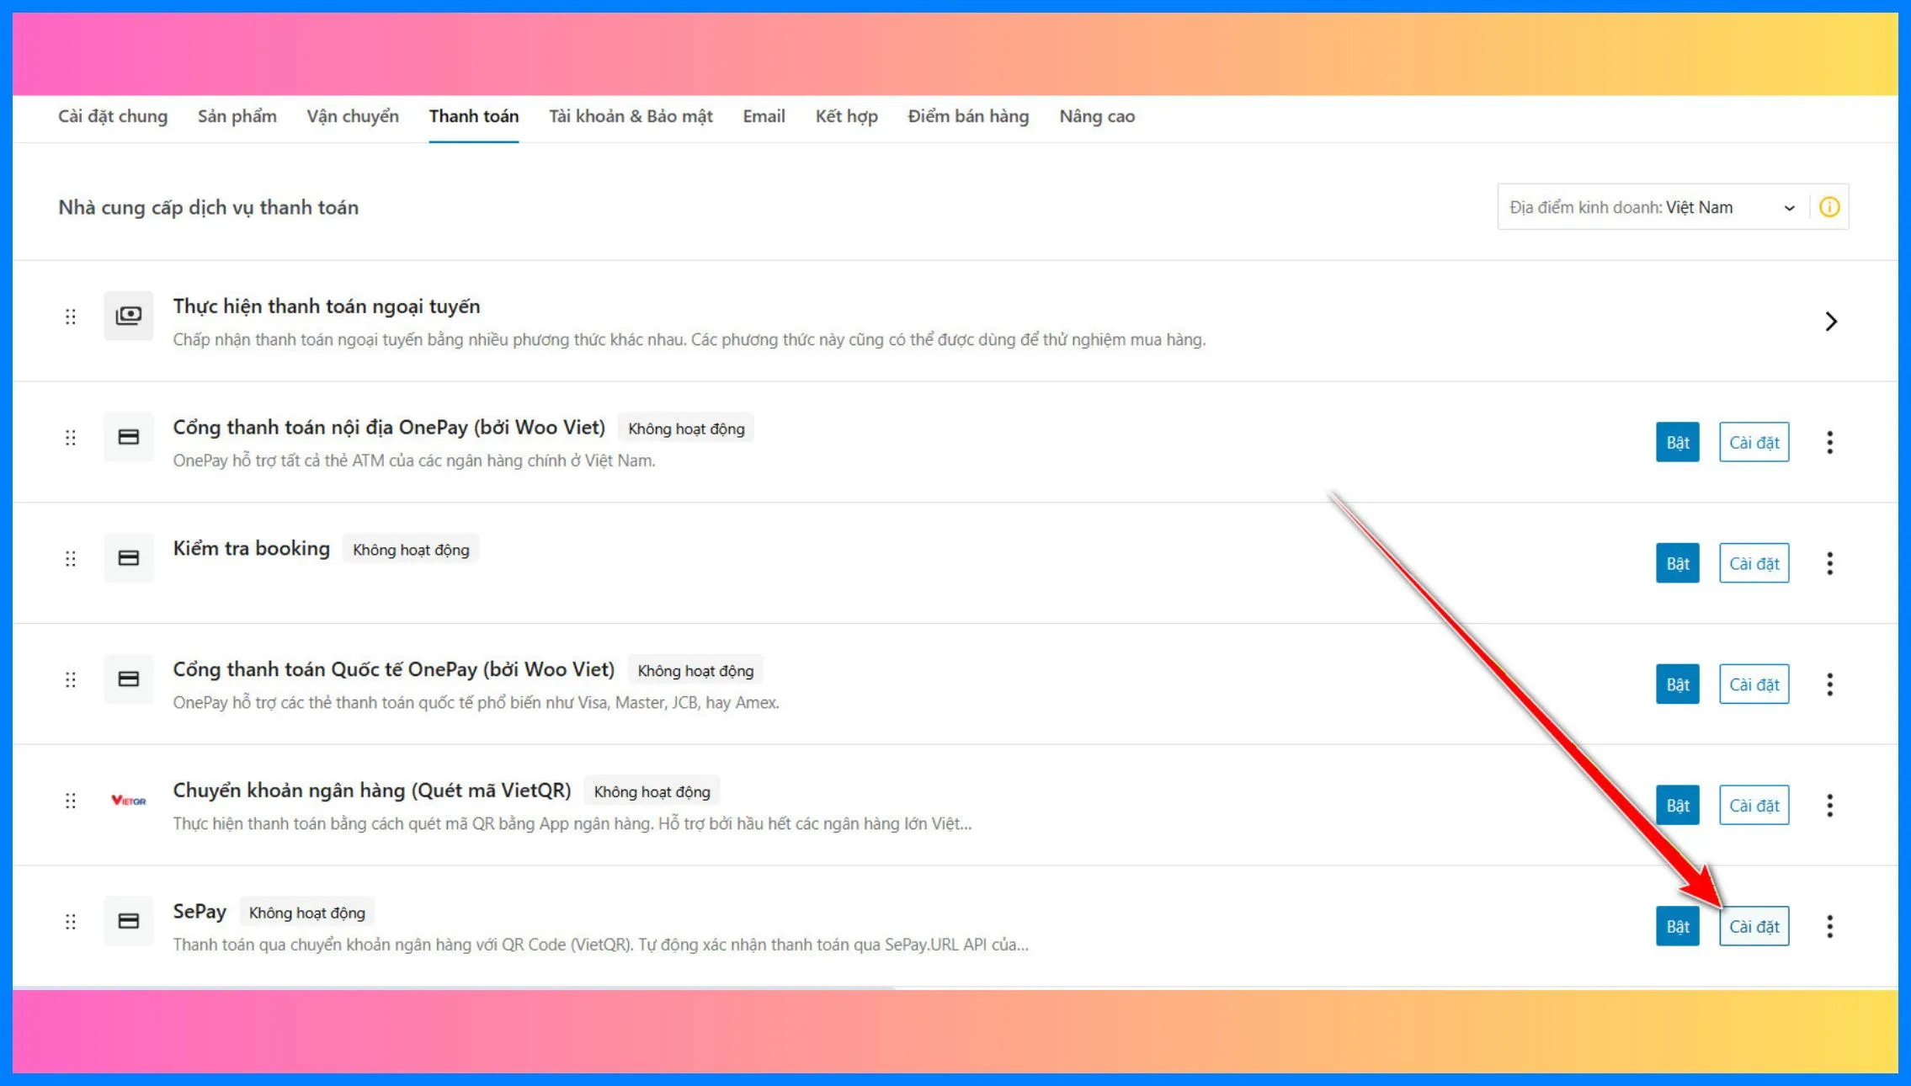Click the info icon beside business location
The image size is (1911, 1086).
[x=1828, y=207]
